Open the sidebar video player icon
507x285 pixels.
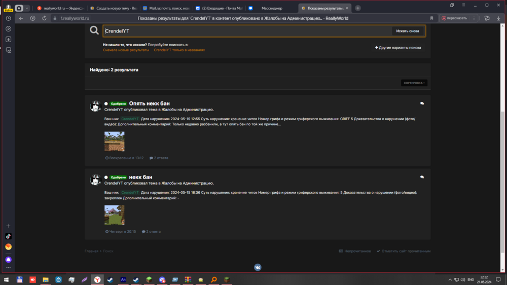(x=9, y=29)
